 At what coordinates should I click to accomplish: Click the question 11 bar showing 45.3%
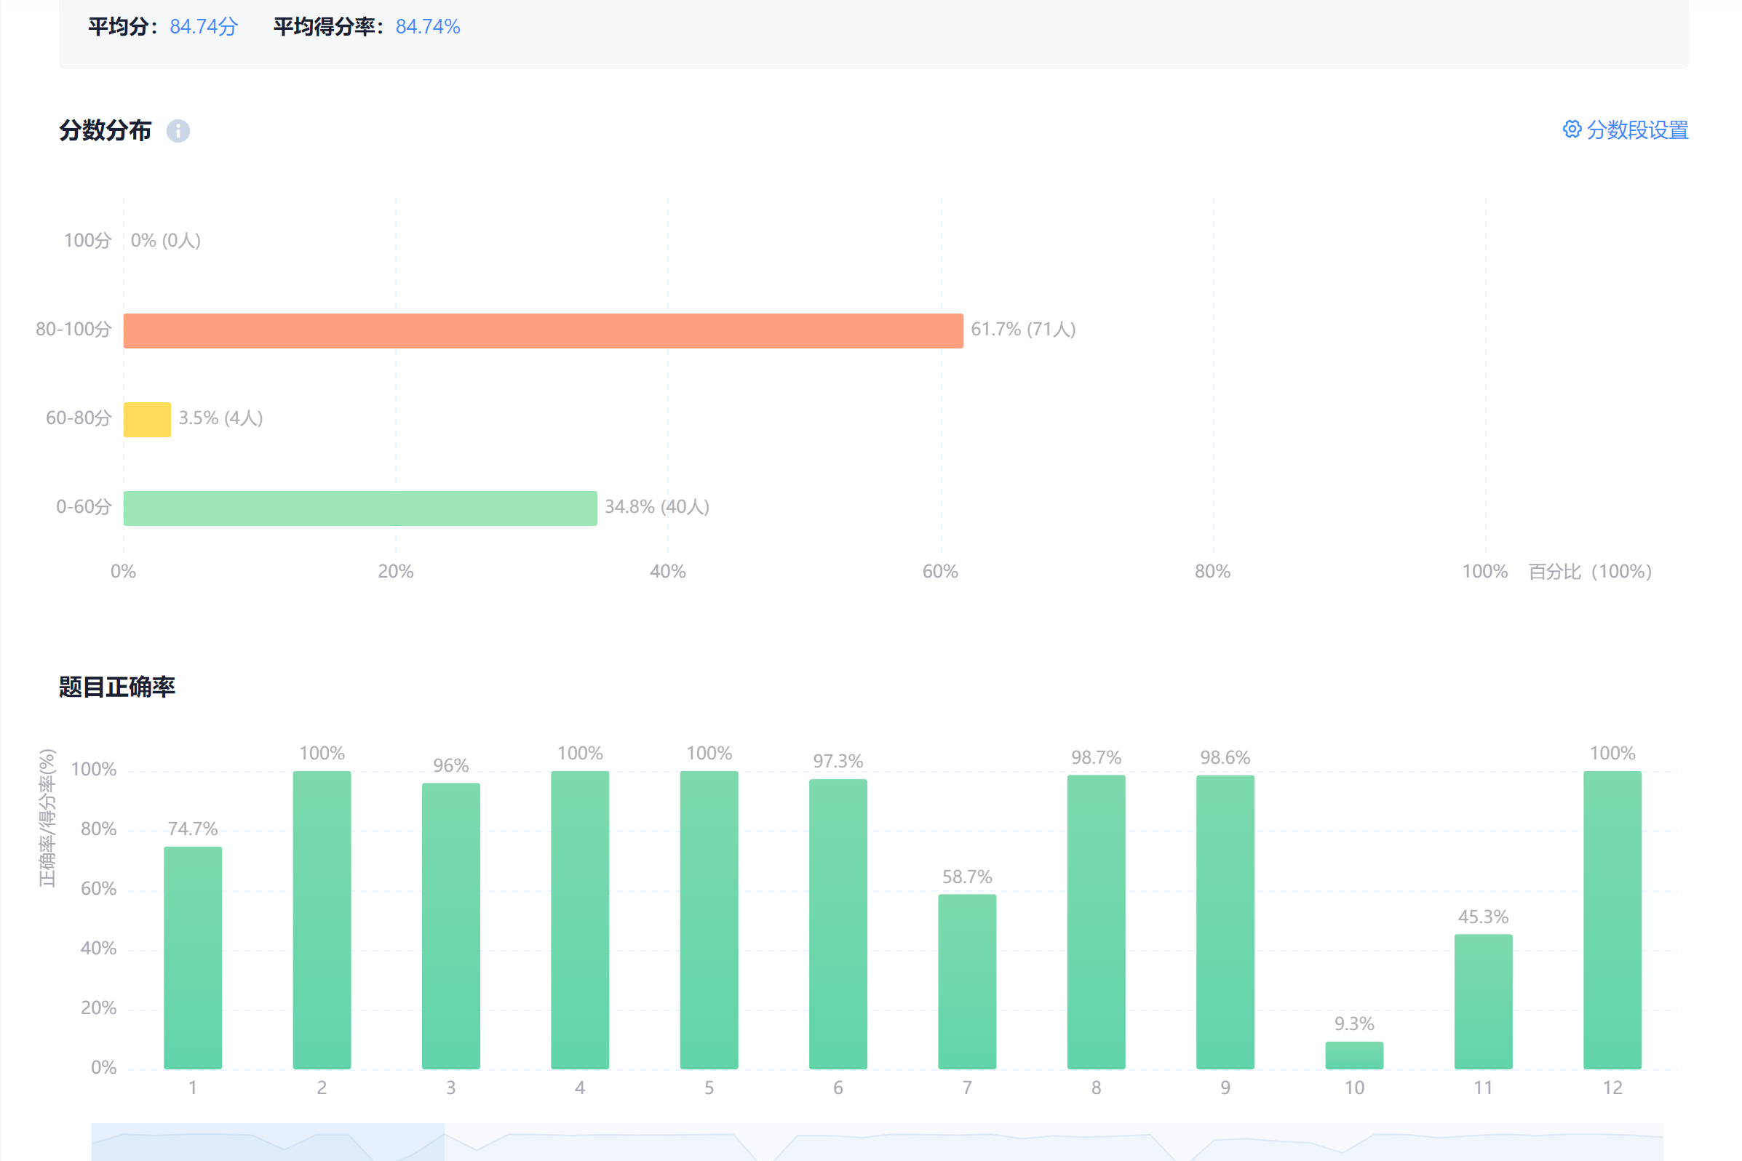coord(1483,1001)
